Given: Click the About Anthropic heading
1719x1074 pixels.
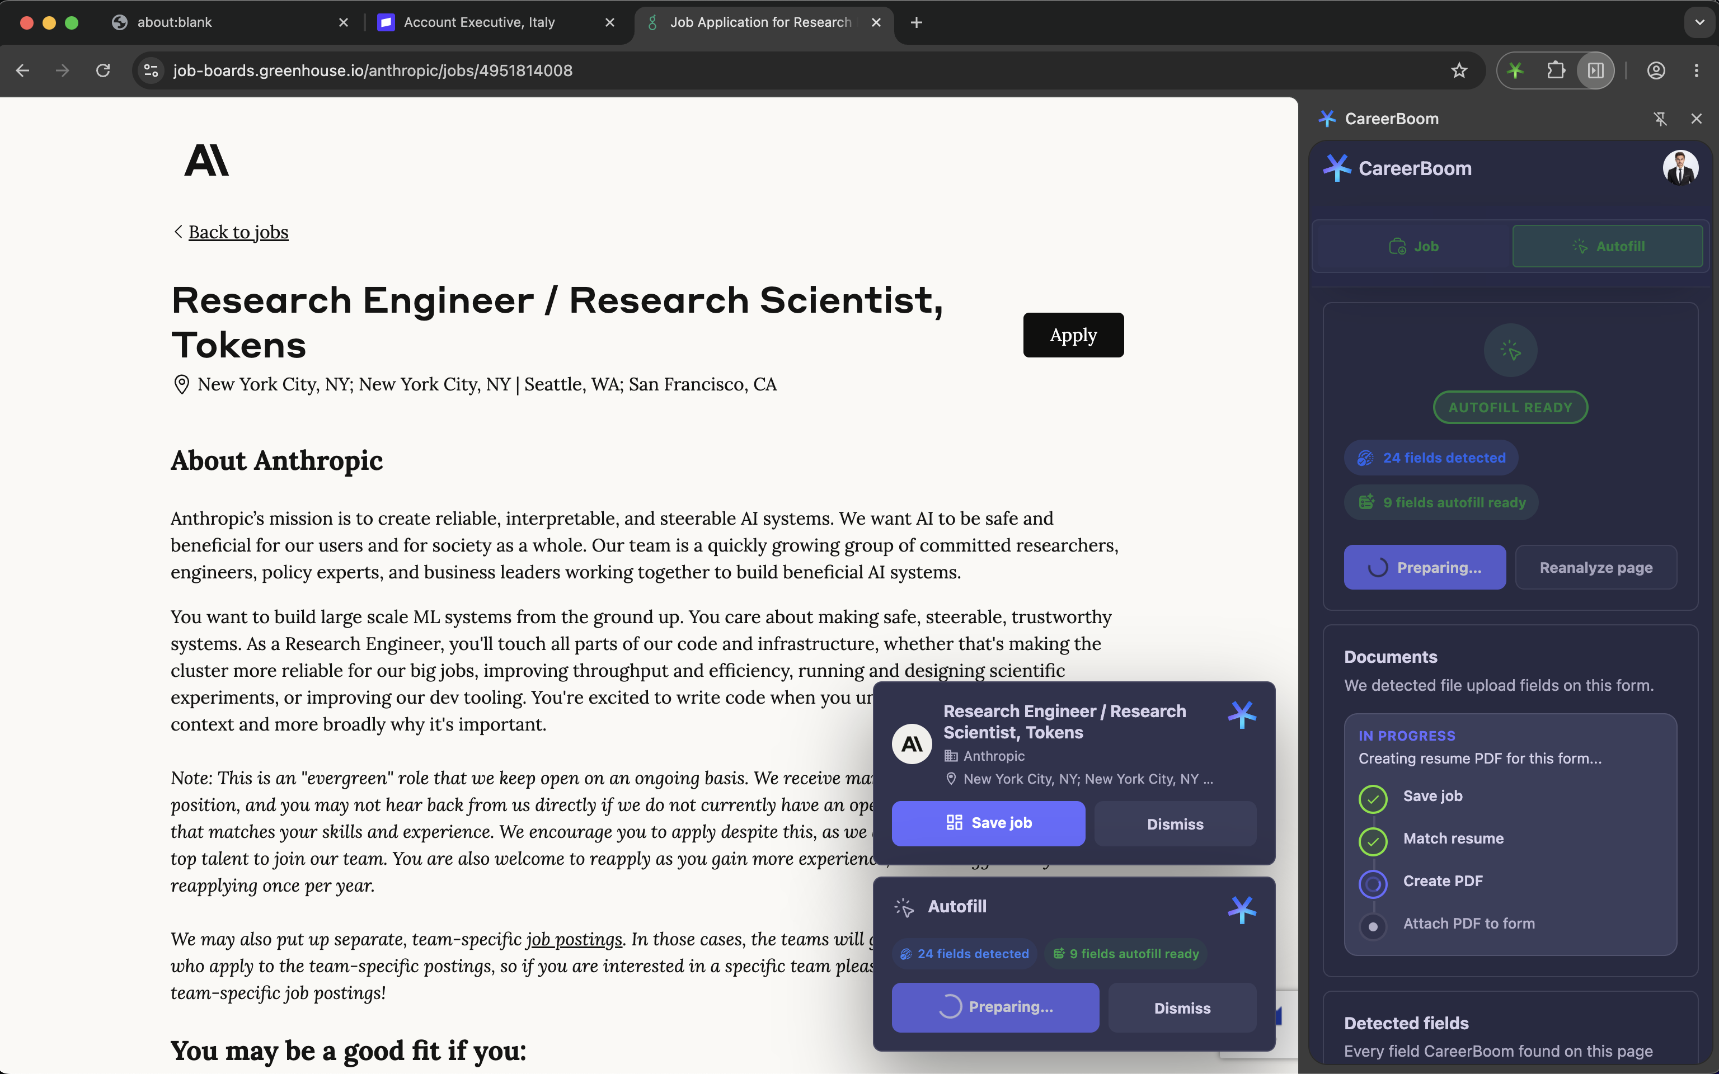Looking at the screenshot, I should (276, 461).
